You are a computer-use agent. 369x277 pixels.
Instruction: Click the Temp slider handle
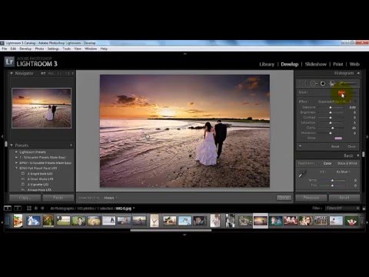[332, 180]
